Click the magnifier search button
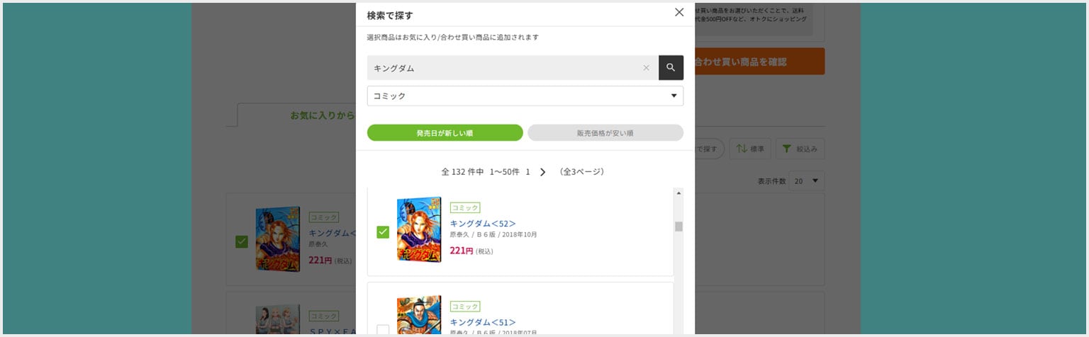Viewport: 1089px width, 337px height. click(671, 68)
